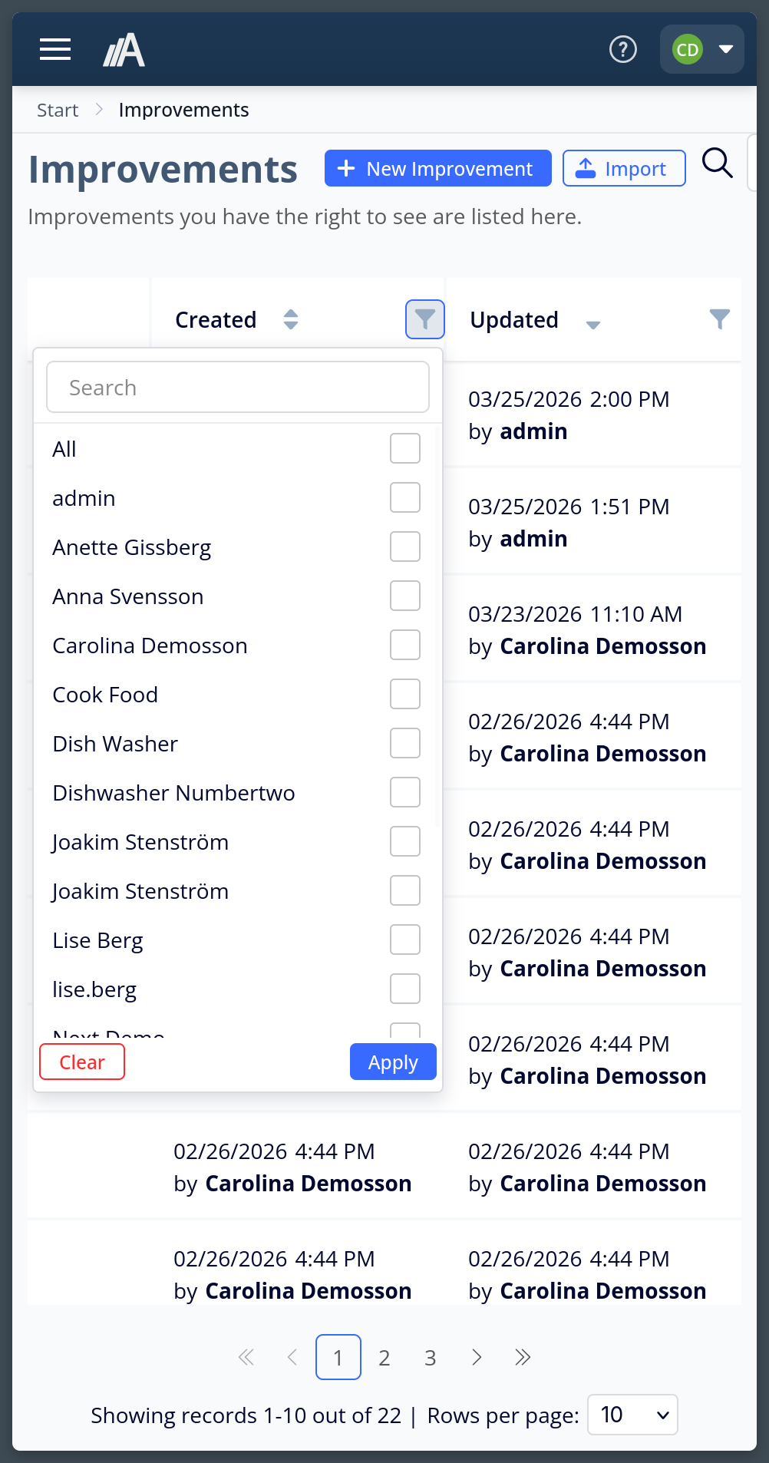
Task: Click the sort chevron next to Updated
Action: 593,325
